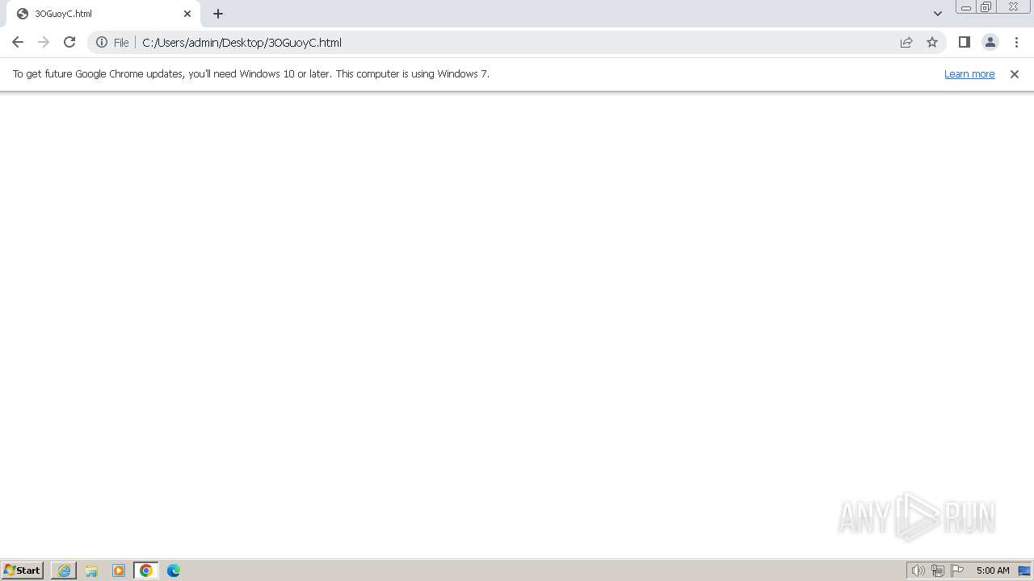Bookmark this tab with the star icon
The height and width of the screenshot is (581, 1034).
tap(932, 42)
